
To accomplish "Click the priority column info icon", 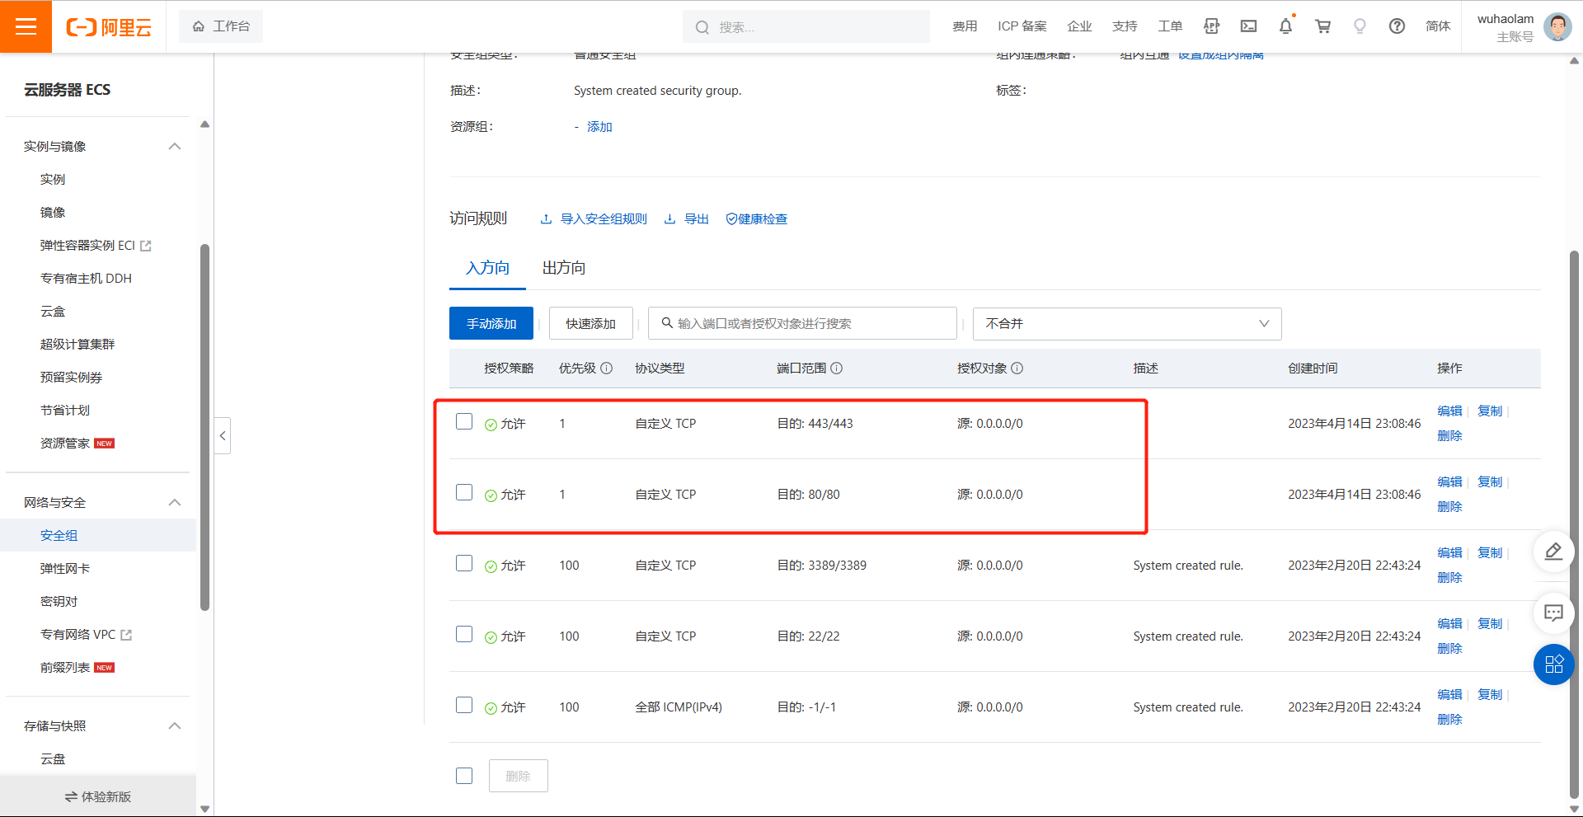I will tap(607, 369).
